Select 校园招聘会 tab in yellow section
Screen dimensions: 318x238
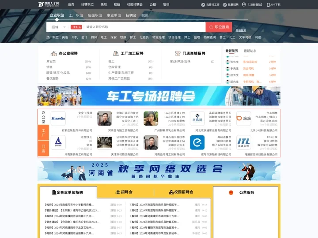coord(181,192)
